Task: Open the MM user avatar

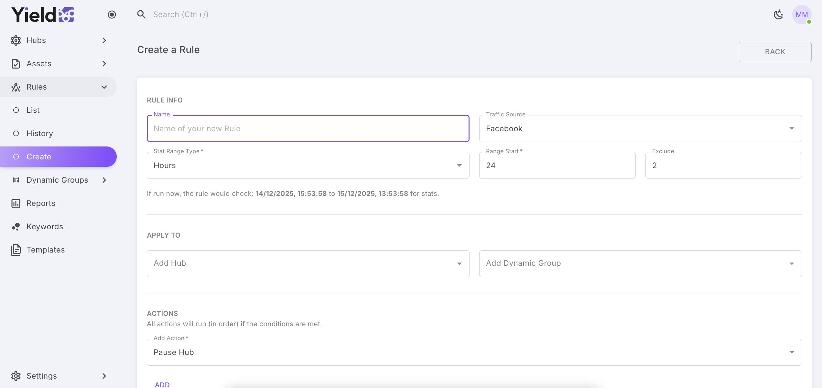Action: 802,15
